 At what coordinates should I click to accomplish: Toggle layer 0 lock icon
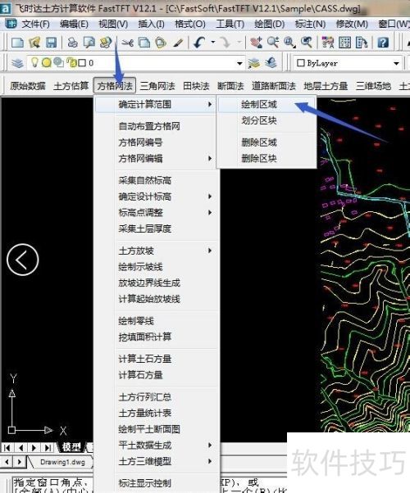[x=72, y=63]
